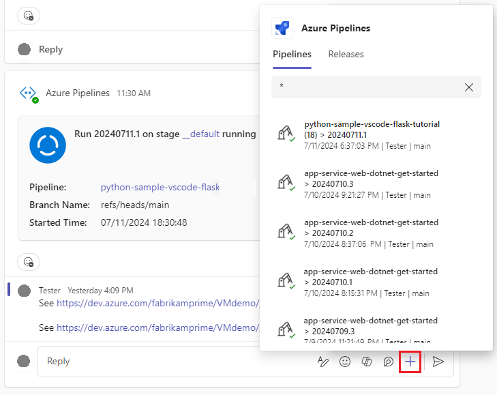Open the __default stage link
Screen dimensions: 497x395
click(x=201, y=134)
